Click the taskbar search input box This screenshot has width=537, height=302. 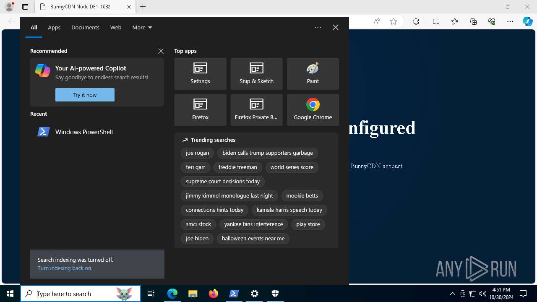[x=81, y=294]
